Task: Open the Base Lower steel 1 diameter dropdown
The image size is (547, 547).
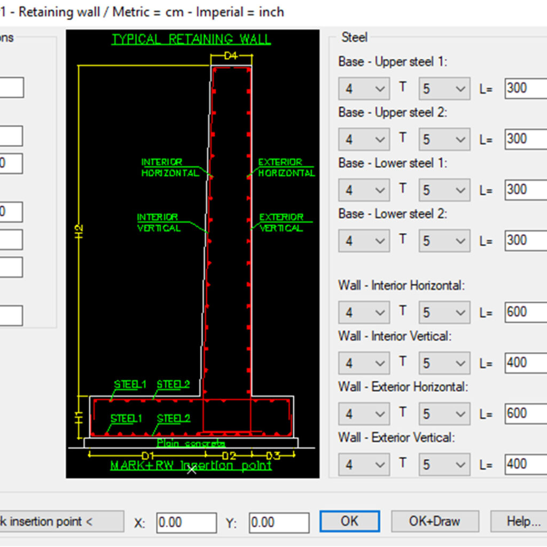Action: pos(444,190)
